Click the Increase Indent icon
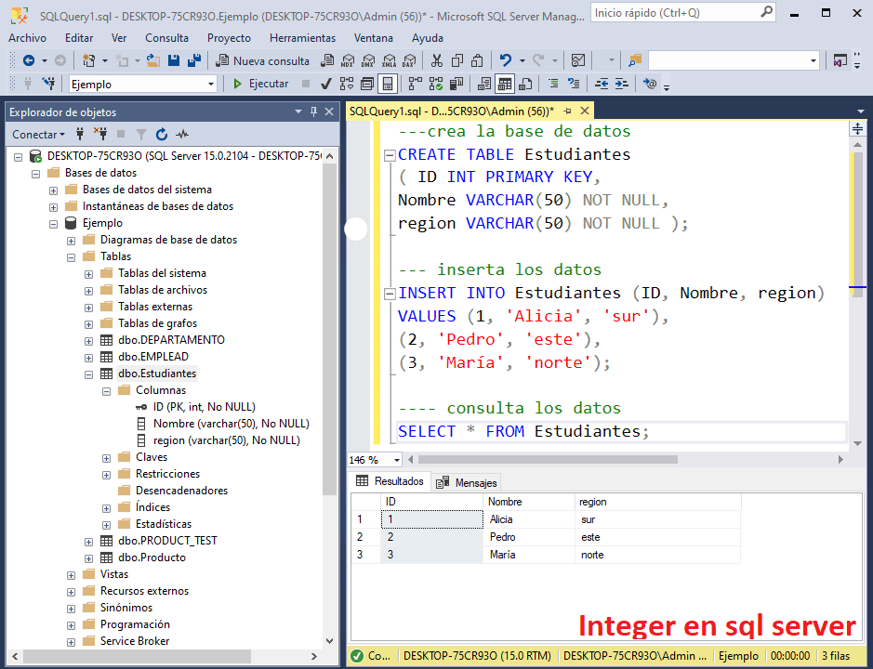873x669 pixels. [621, 84]
